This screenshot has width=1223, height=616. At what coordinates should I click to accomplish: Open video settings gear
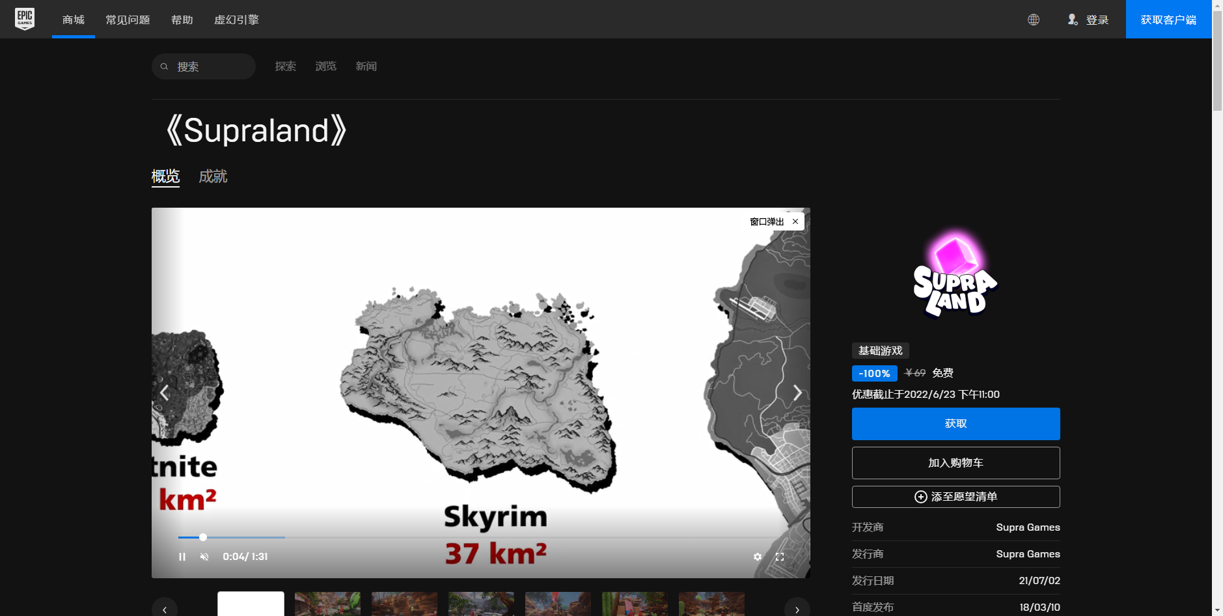coord(758,557)
